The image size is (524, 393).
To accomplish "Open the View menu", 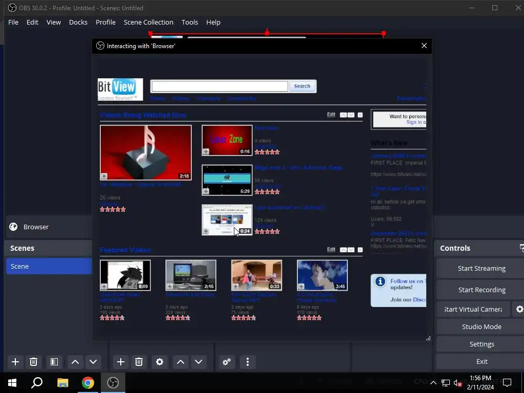I will point(53,22).
